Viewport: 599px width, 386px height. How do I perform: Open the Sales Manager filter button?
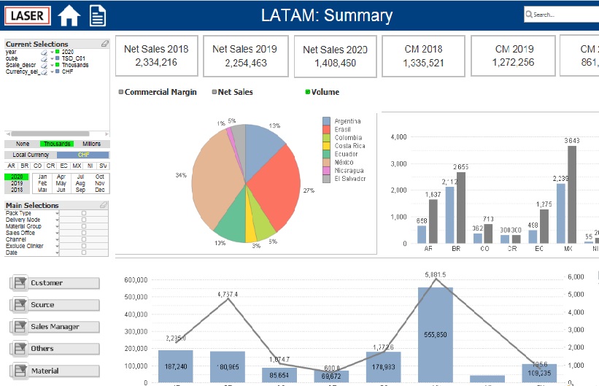click(55, 327)
